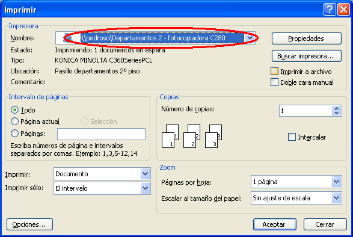353x237 pixels.
Task: Increase number of copies with up arrow
Action: [x=336, y=108]
